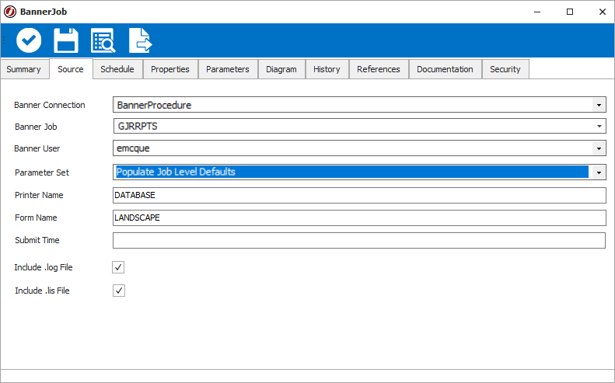Select the Source tab

pos(71,69)
